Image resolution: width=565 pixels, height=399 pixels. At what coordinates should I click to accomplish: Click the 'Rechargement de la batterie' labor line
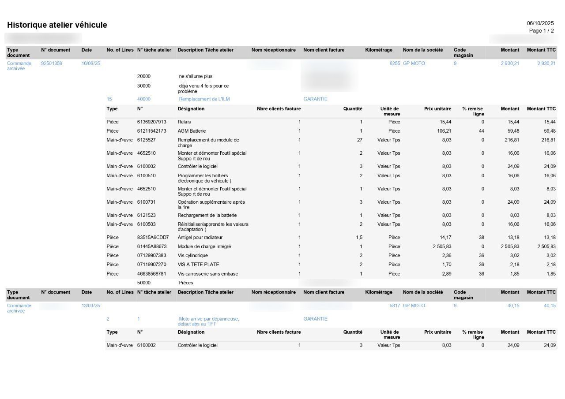207,216
